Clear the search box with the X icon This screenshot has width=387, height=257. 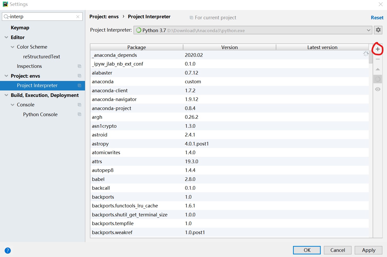[x=78, y=16]
